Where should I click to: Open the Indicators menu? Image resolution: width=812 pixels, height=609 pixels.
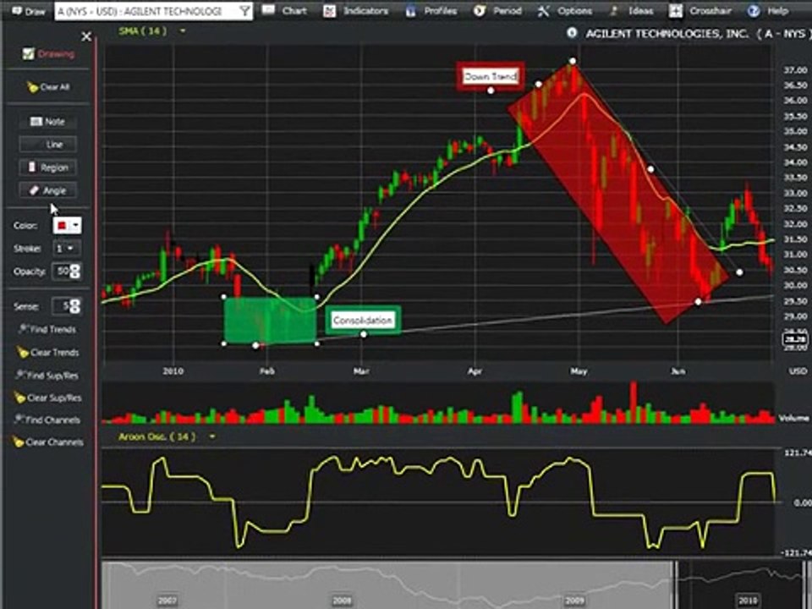[x=355, y=10]
